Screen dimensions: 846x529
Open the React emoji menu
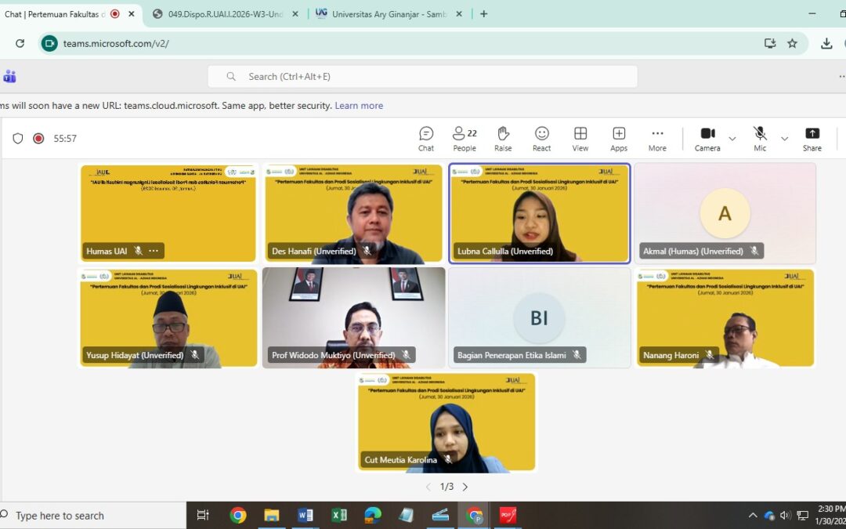click(541, 138)
